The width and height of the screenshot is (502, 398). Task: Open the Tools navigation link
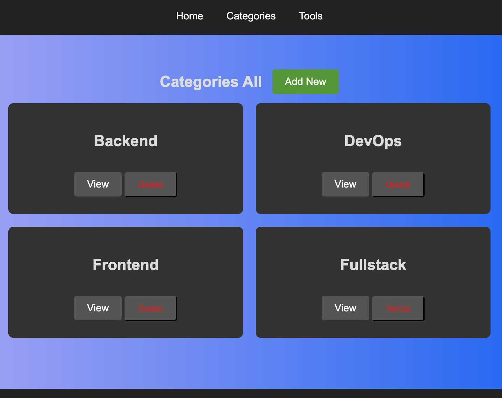point(311,16)
